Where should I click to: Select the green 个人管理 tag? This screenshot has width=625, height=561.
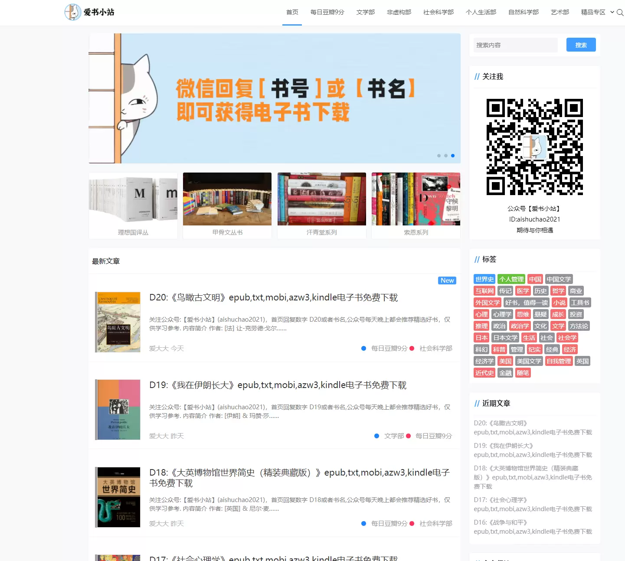[x=511, y=279]
